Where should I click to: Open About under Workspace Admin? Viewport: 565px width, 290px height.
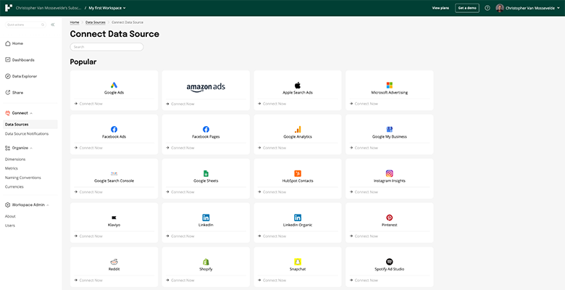pos(10,217)
